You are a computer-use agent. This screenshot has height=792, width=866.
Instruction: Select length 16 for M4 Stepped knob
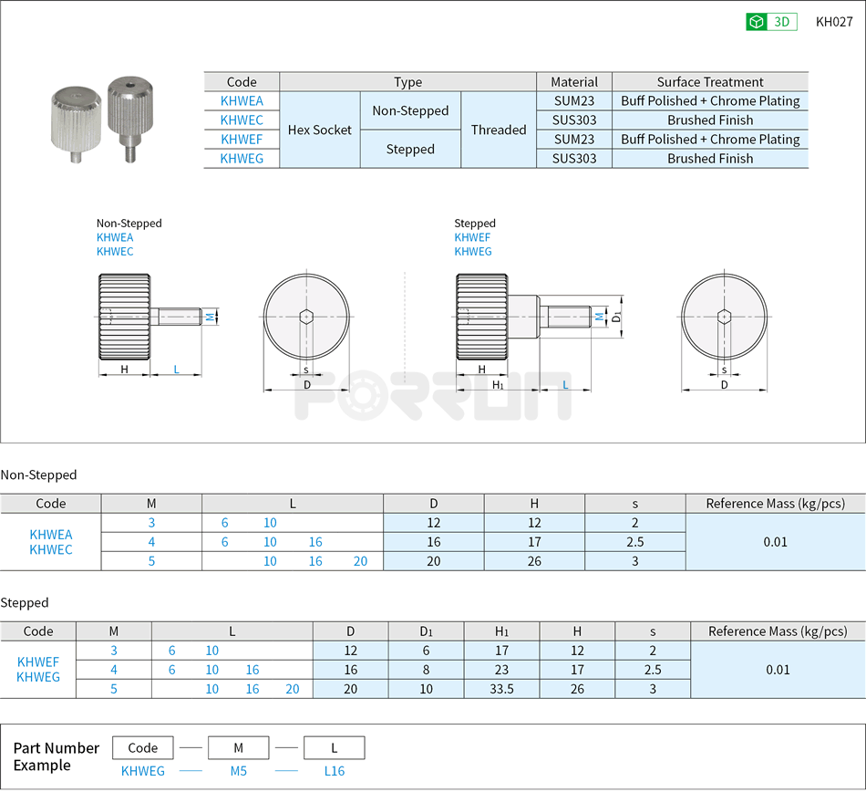252,670
